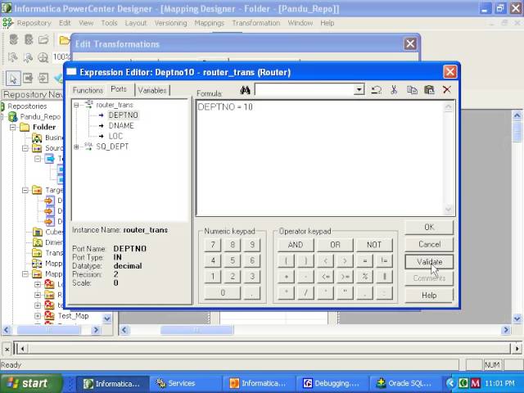This screenshot has height=393, width=524.
Task: Open the Tools menu
Action: click(x=109, y=23)
